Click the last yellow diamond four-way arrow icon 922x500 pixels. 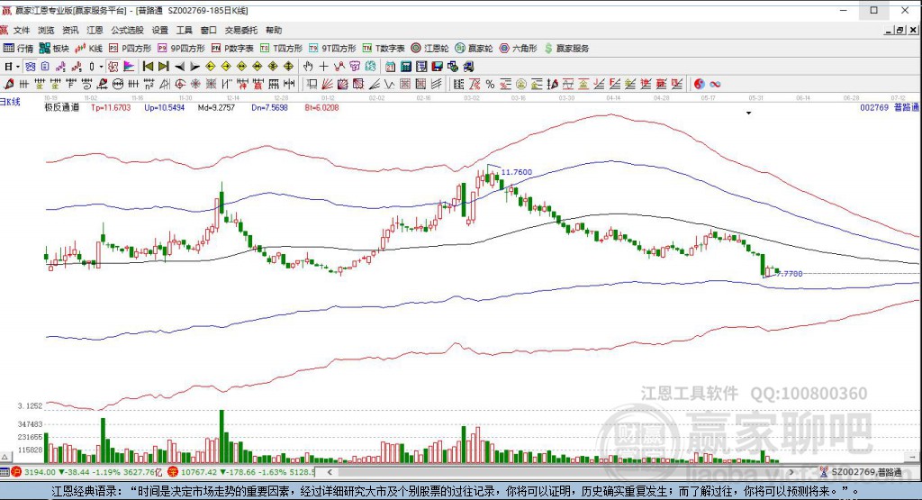click(288, 67)
